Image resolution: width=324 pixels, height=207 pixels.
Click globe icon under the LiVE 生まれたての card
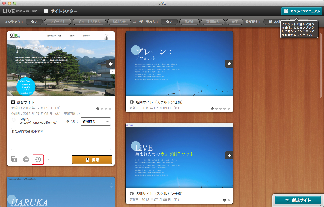pos(132,194)
